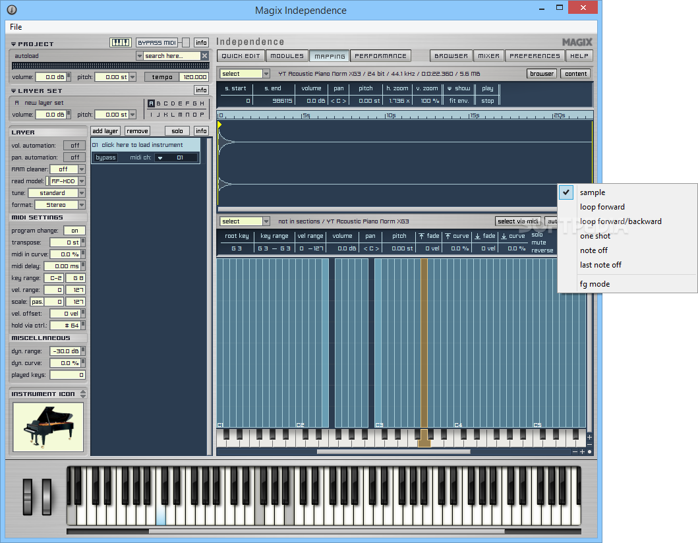Toggle vol. automation off button
The width and height of the screenshot is (698, 543).
pos(74,146)
